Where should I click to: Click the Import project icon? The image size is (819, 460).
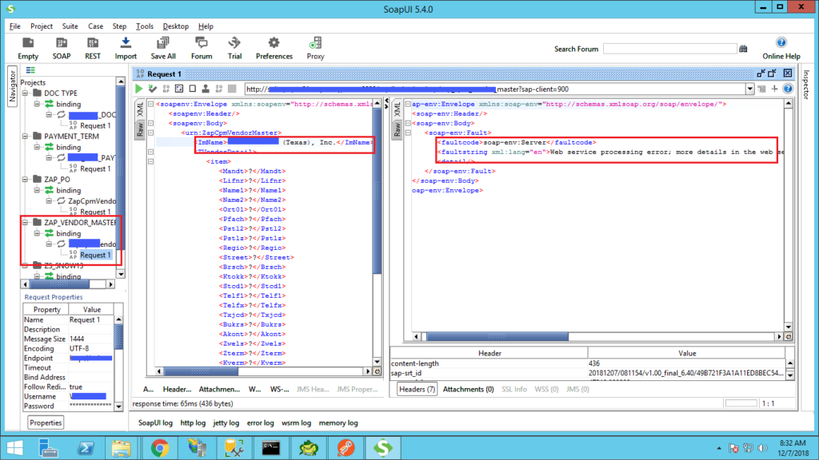126,48
